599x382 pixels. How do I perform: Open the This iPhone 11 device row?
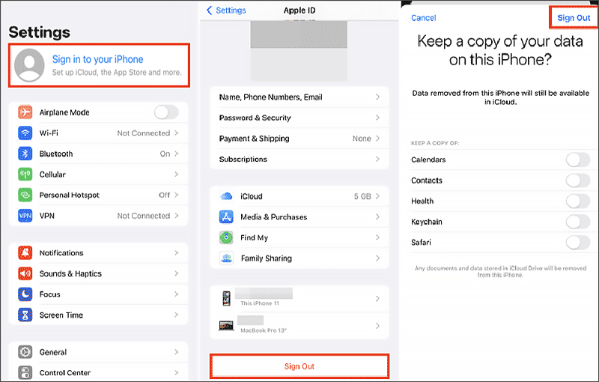click(299, 298)
